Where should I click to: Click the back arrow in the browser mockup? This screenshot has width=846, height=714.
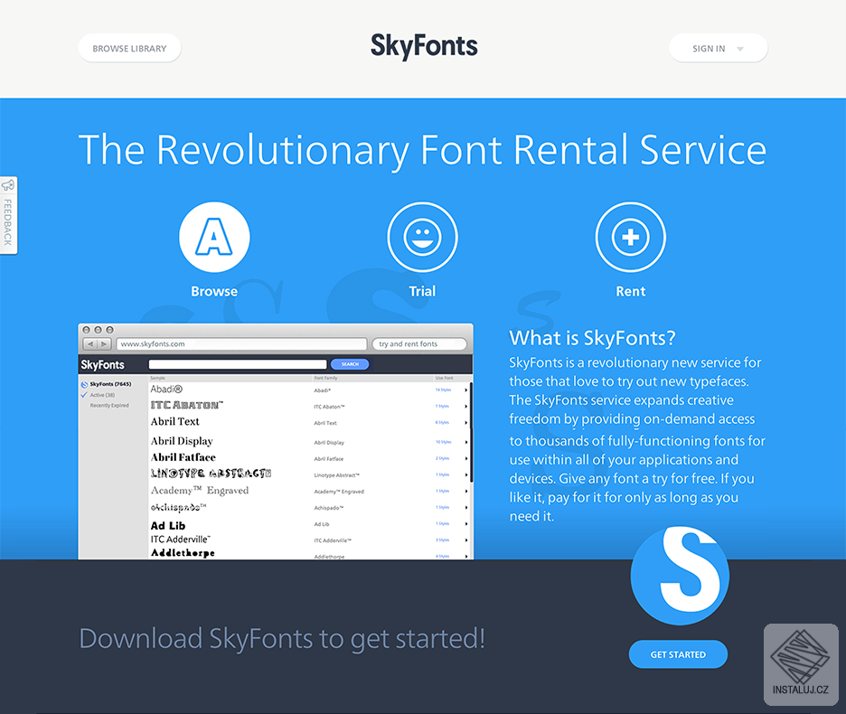tap(91, 343)
